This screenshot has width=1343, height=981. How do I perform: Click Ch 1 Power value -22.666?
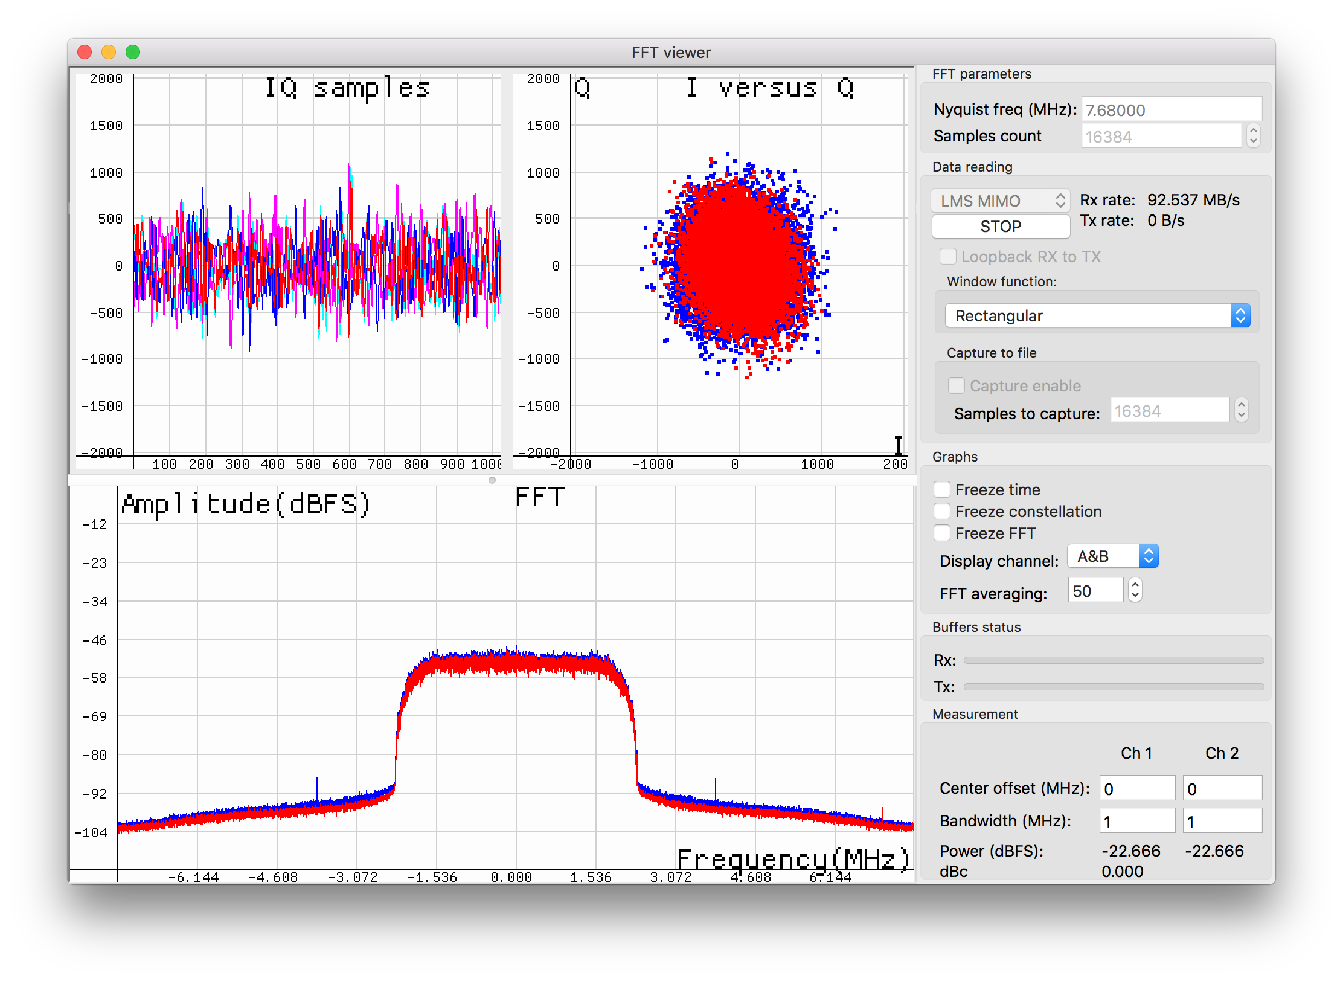(1130, 851)
